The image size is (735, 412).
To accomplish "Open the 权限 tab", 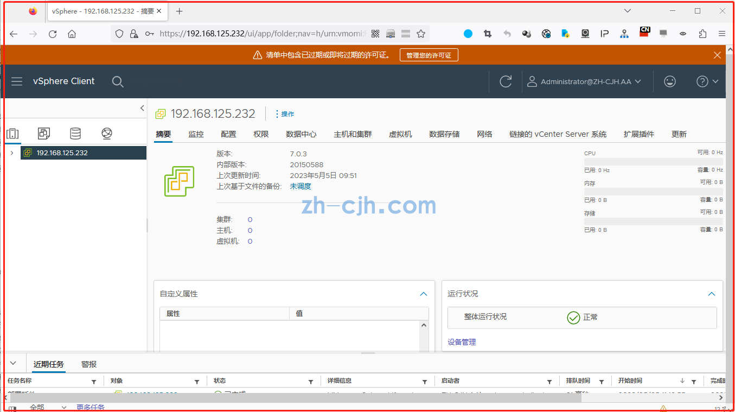I will pyautogui.click(x=261, y=134).
